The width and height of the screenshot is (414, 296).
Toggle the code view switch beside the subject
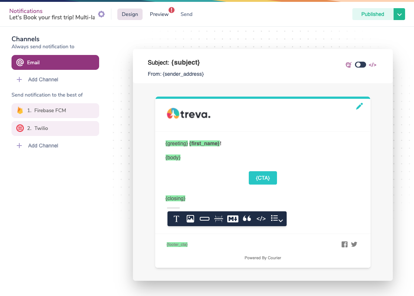(360, 65)
